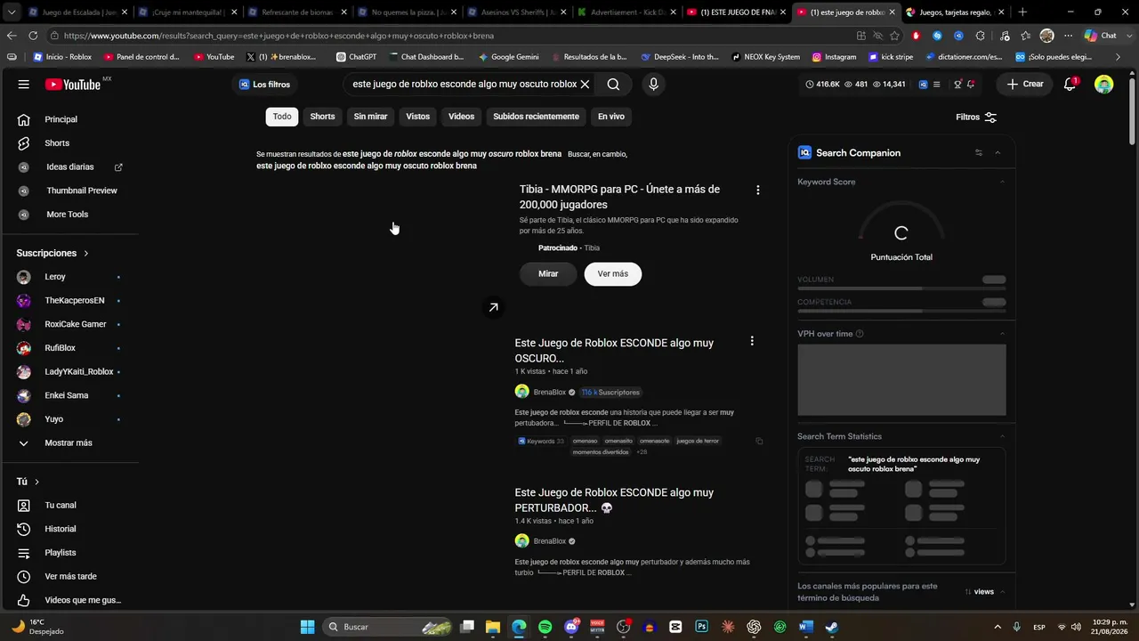Expand the Tú section
The image size is (1139, 641).
28,482
